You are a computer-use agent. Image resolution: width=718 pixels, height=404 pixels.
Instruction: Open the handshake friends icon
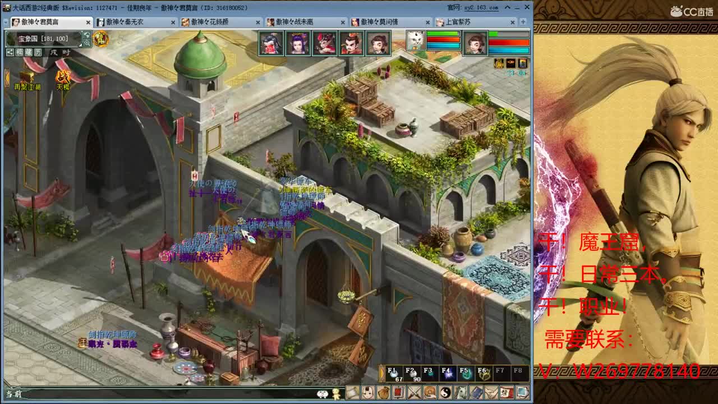click(491, 392)
